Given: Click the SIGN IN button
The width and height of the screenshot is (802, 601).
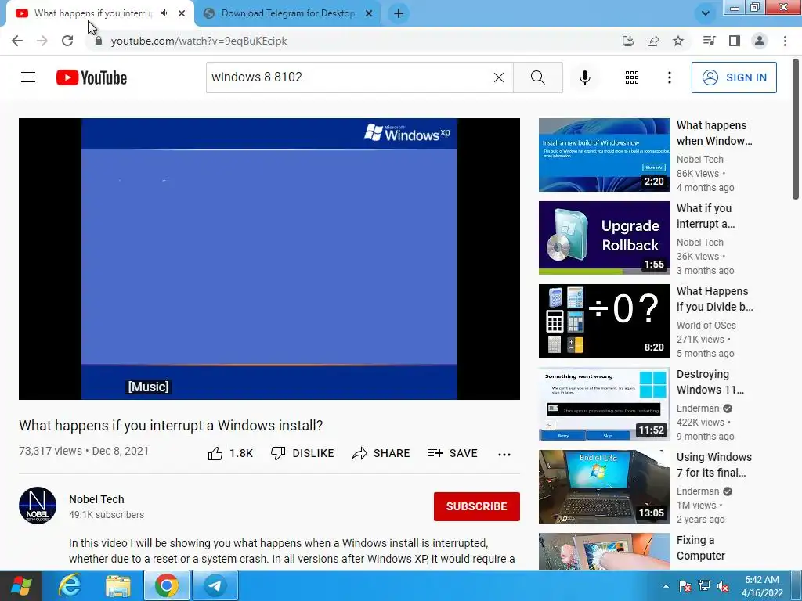Looking at the screenshot, I should (734, 77).
